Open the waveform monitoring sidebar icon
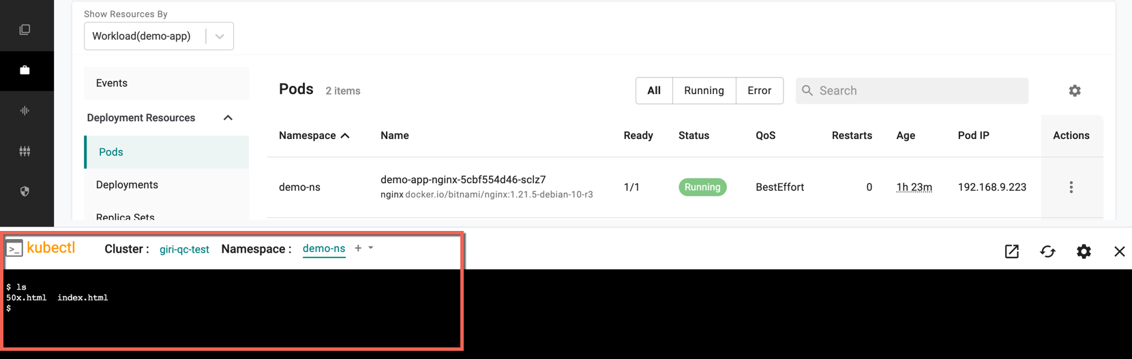Viewport: 1132px width, 359px height. 25,110
